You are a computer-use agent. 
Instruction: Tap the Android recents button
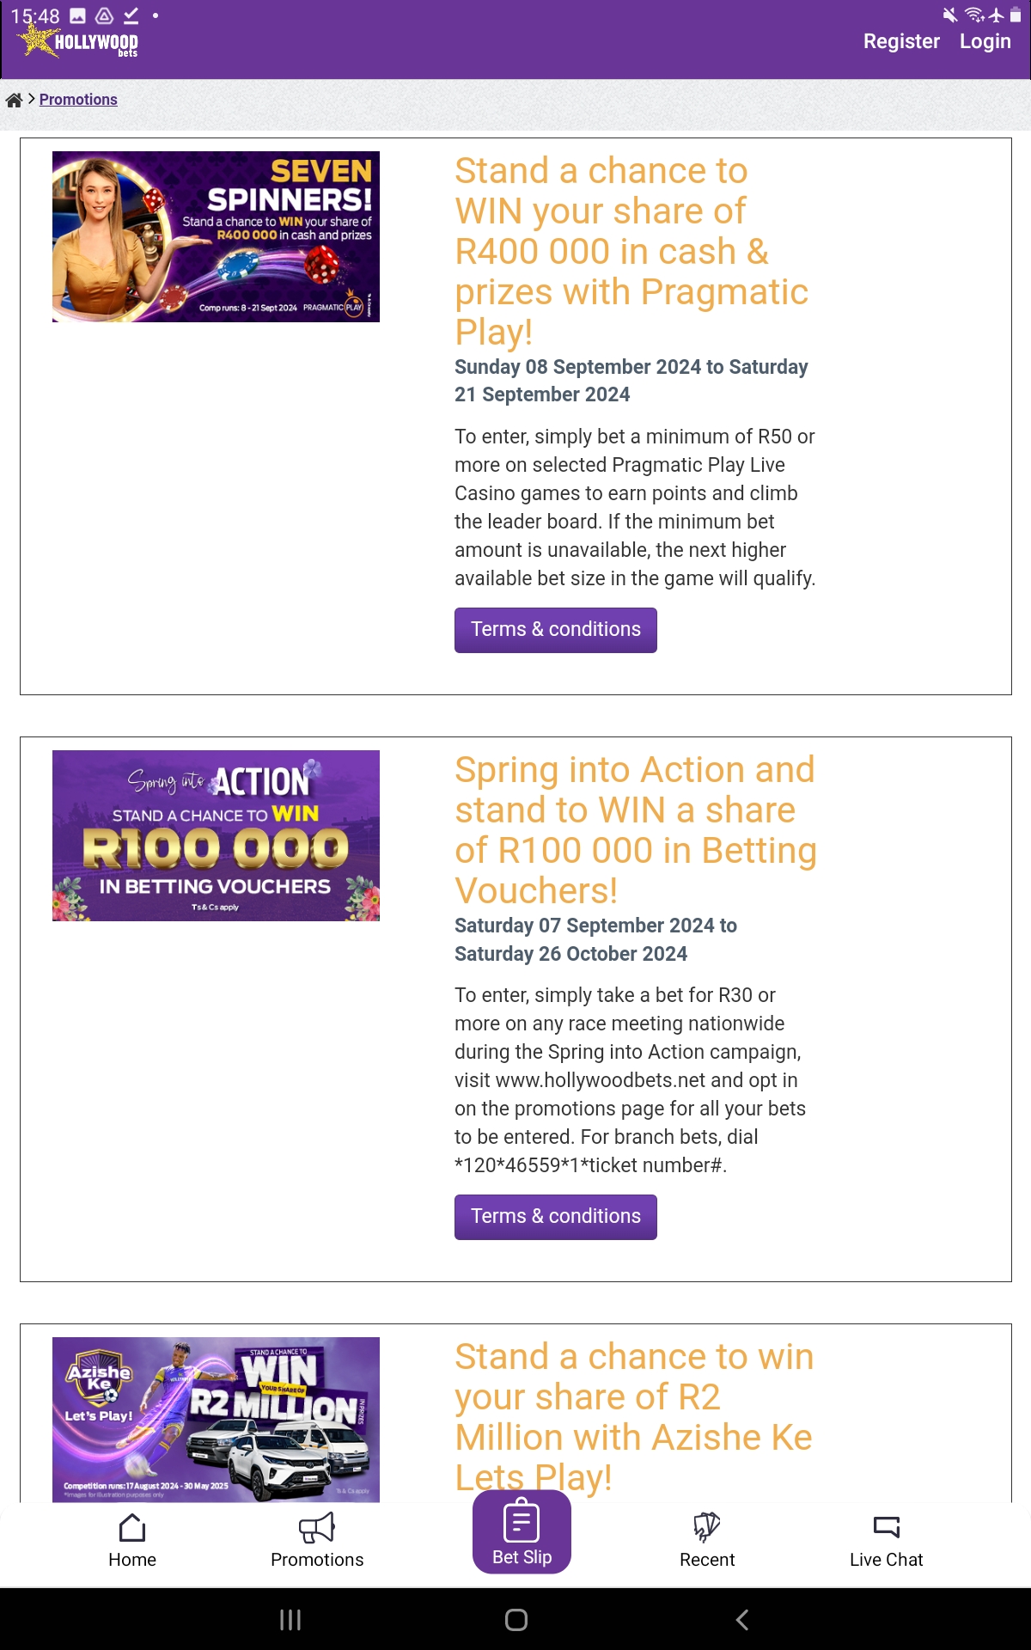[x=290, y=1619]
